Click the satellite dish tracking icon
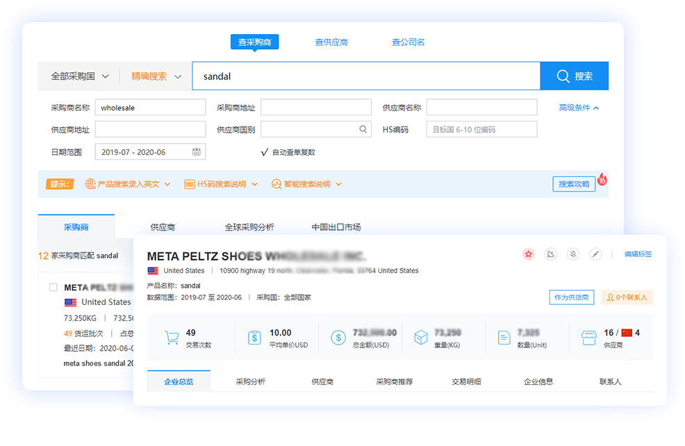Screen dimensions: 685x446 (x=551, y=254)
